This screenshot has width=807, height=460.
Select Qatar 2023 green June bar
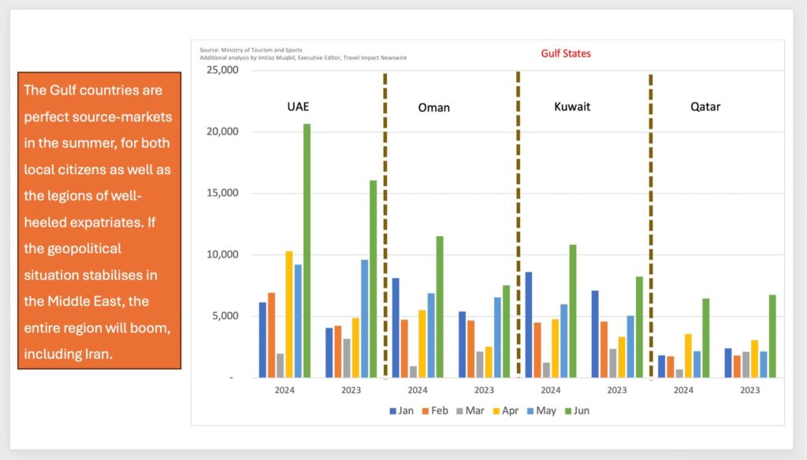(x=772, y=336)
